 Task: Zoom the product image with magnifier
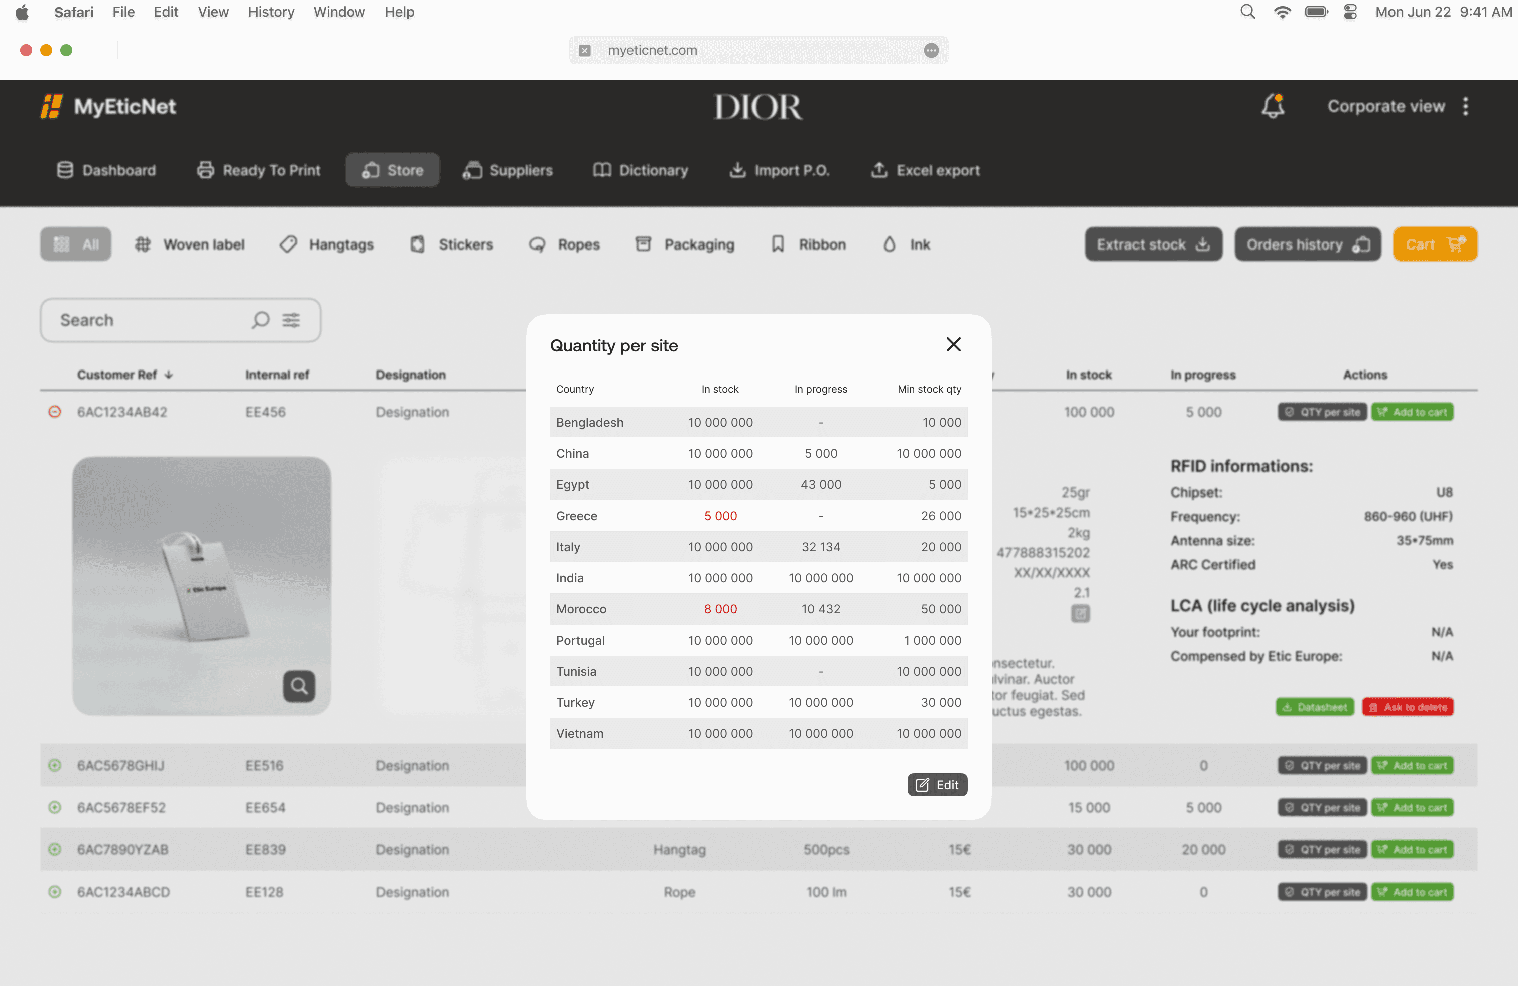click(x=299, y=686)
